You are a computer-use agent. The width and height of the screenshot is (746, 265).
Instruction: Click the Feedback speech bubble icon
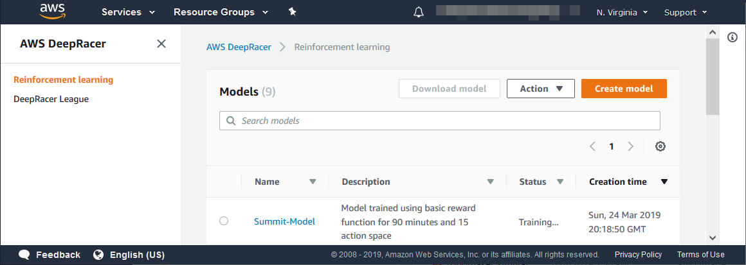pos(24,255)
